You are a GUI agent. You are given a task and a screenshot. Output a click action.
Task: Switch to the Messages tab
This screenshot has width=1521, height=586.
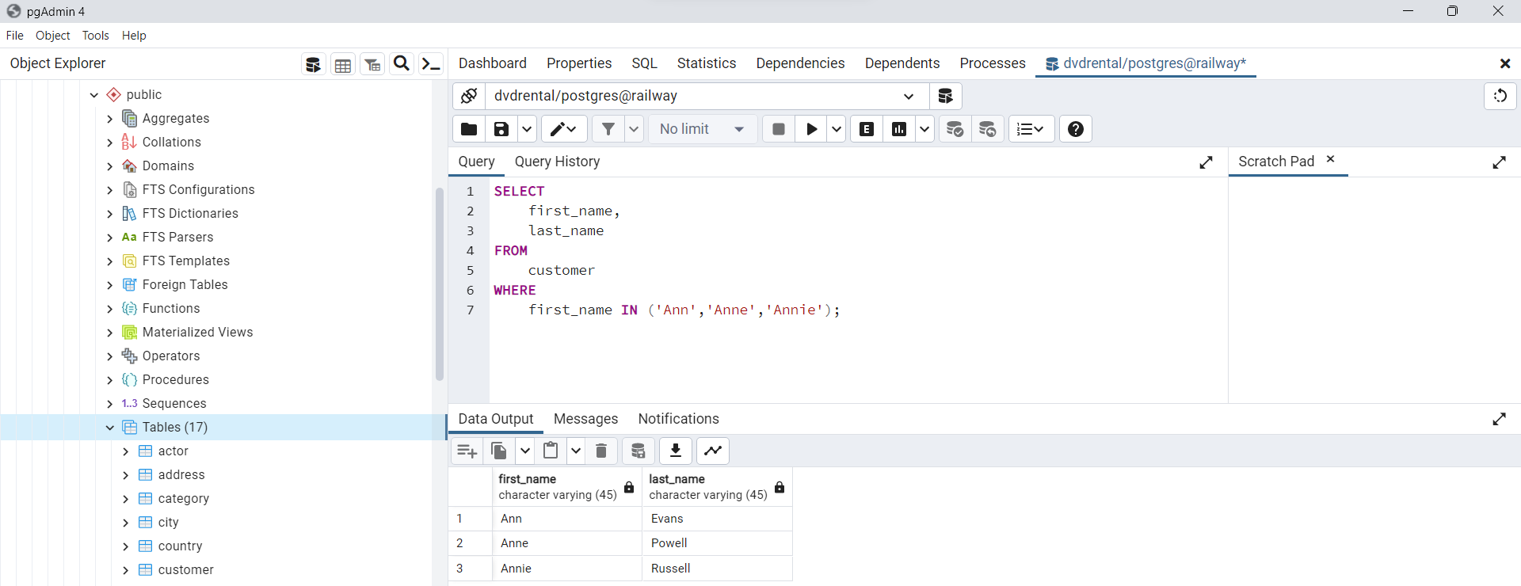coord(586,419)
